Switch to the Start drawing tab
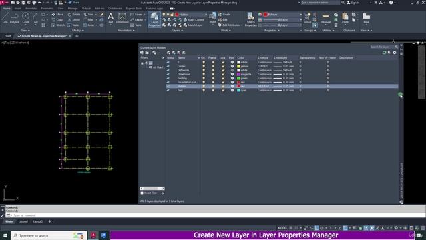Screen dimensions: 426x240 coord(8,36)
